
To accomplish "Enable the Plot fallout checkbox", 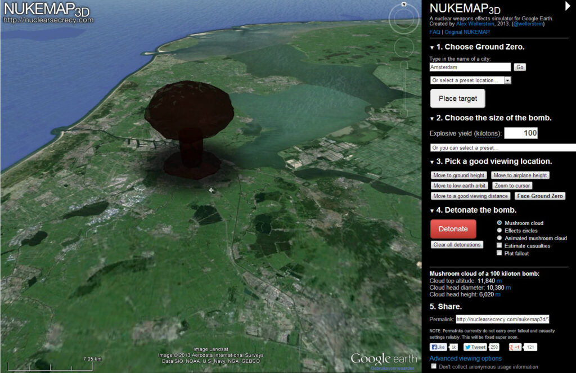I will click(x=499, y=253).
